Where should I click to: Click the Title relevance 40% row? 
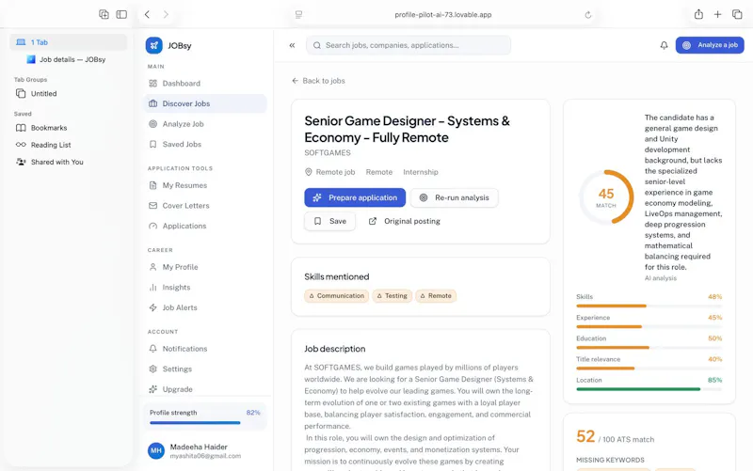pyautogui.click(x=649, y=363)
